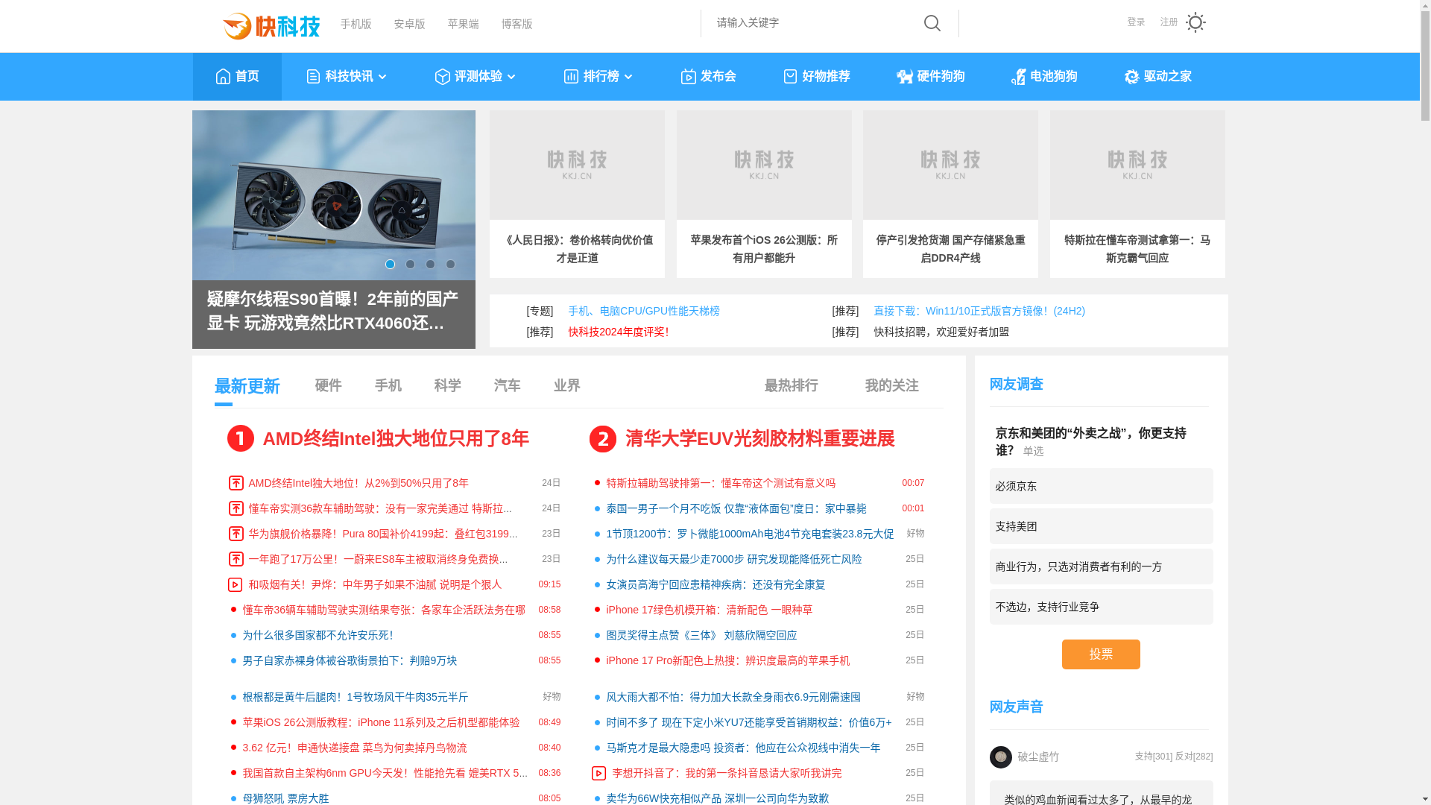The width and height of the screenshot is (1431, 805).
Task: Click the 电池狗狗 icon
Action: pos(1018,77)
